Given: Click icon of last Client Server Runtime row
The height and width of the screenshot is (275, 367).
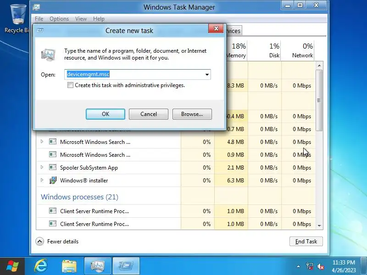Looking at the screenshot, I should 53,224.
